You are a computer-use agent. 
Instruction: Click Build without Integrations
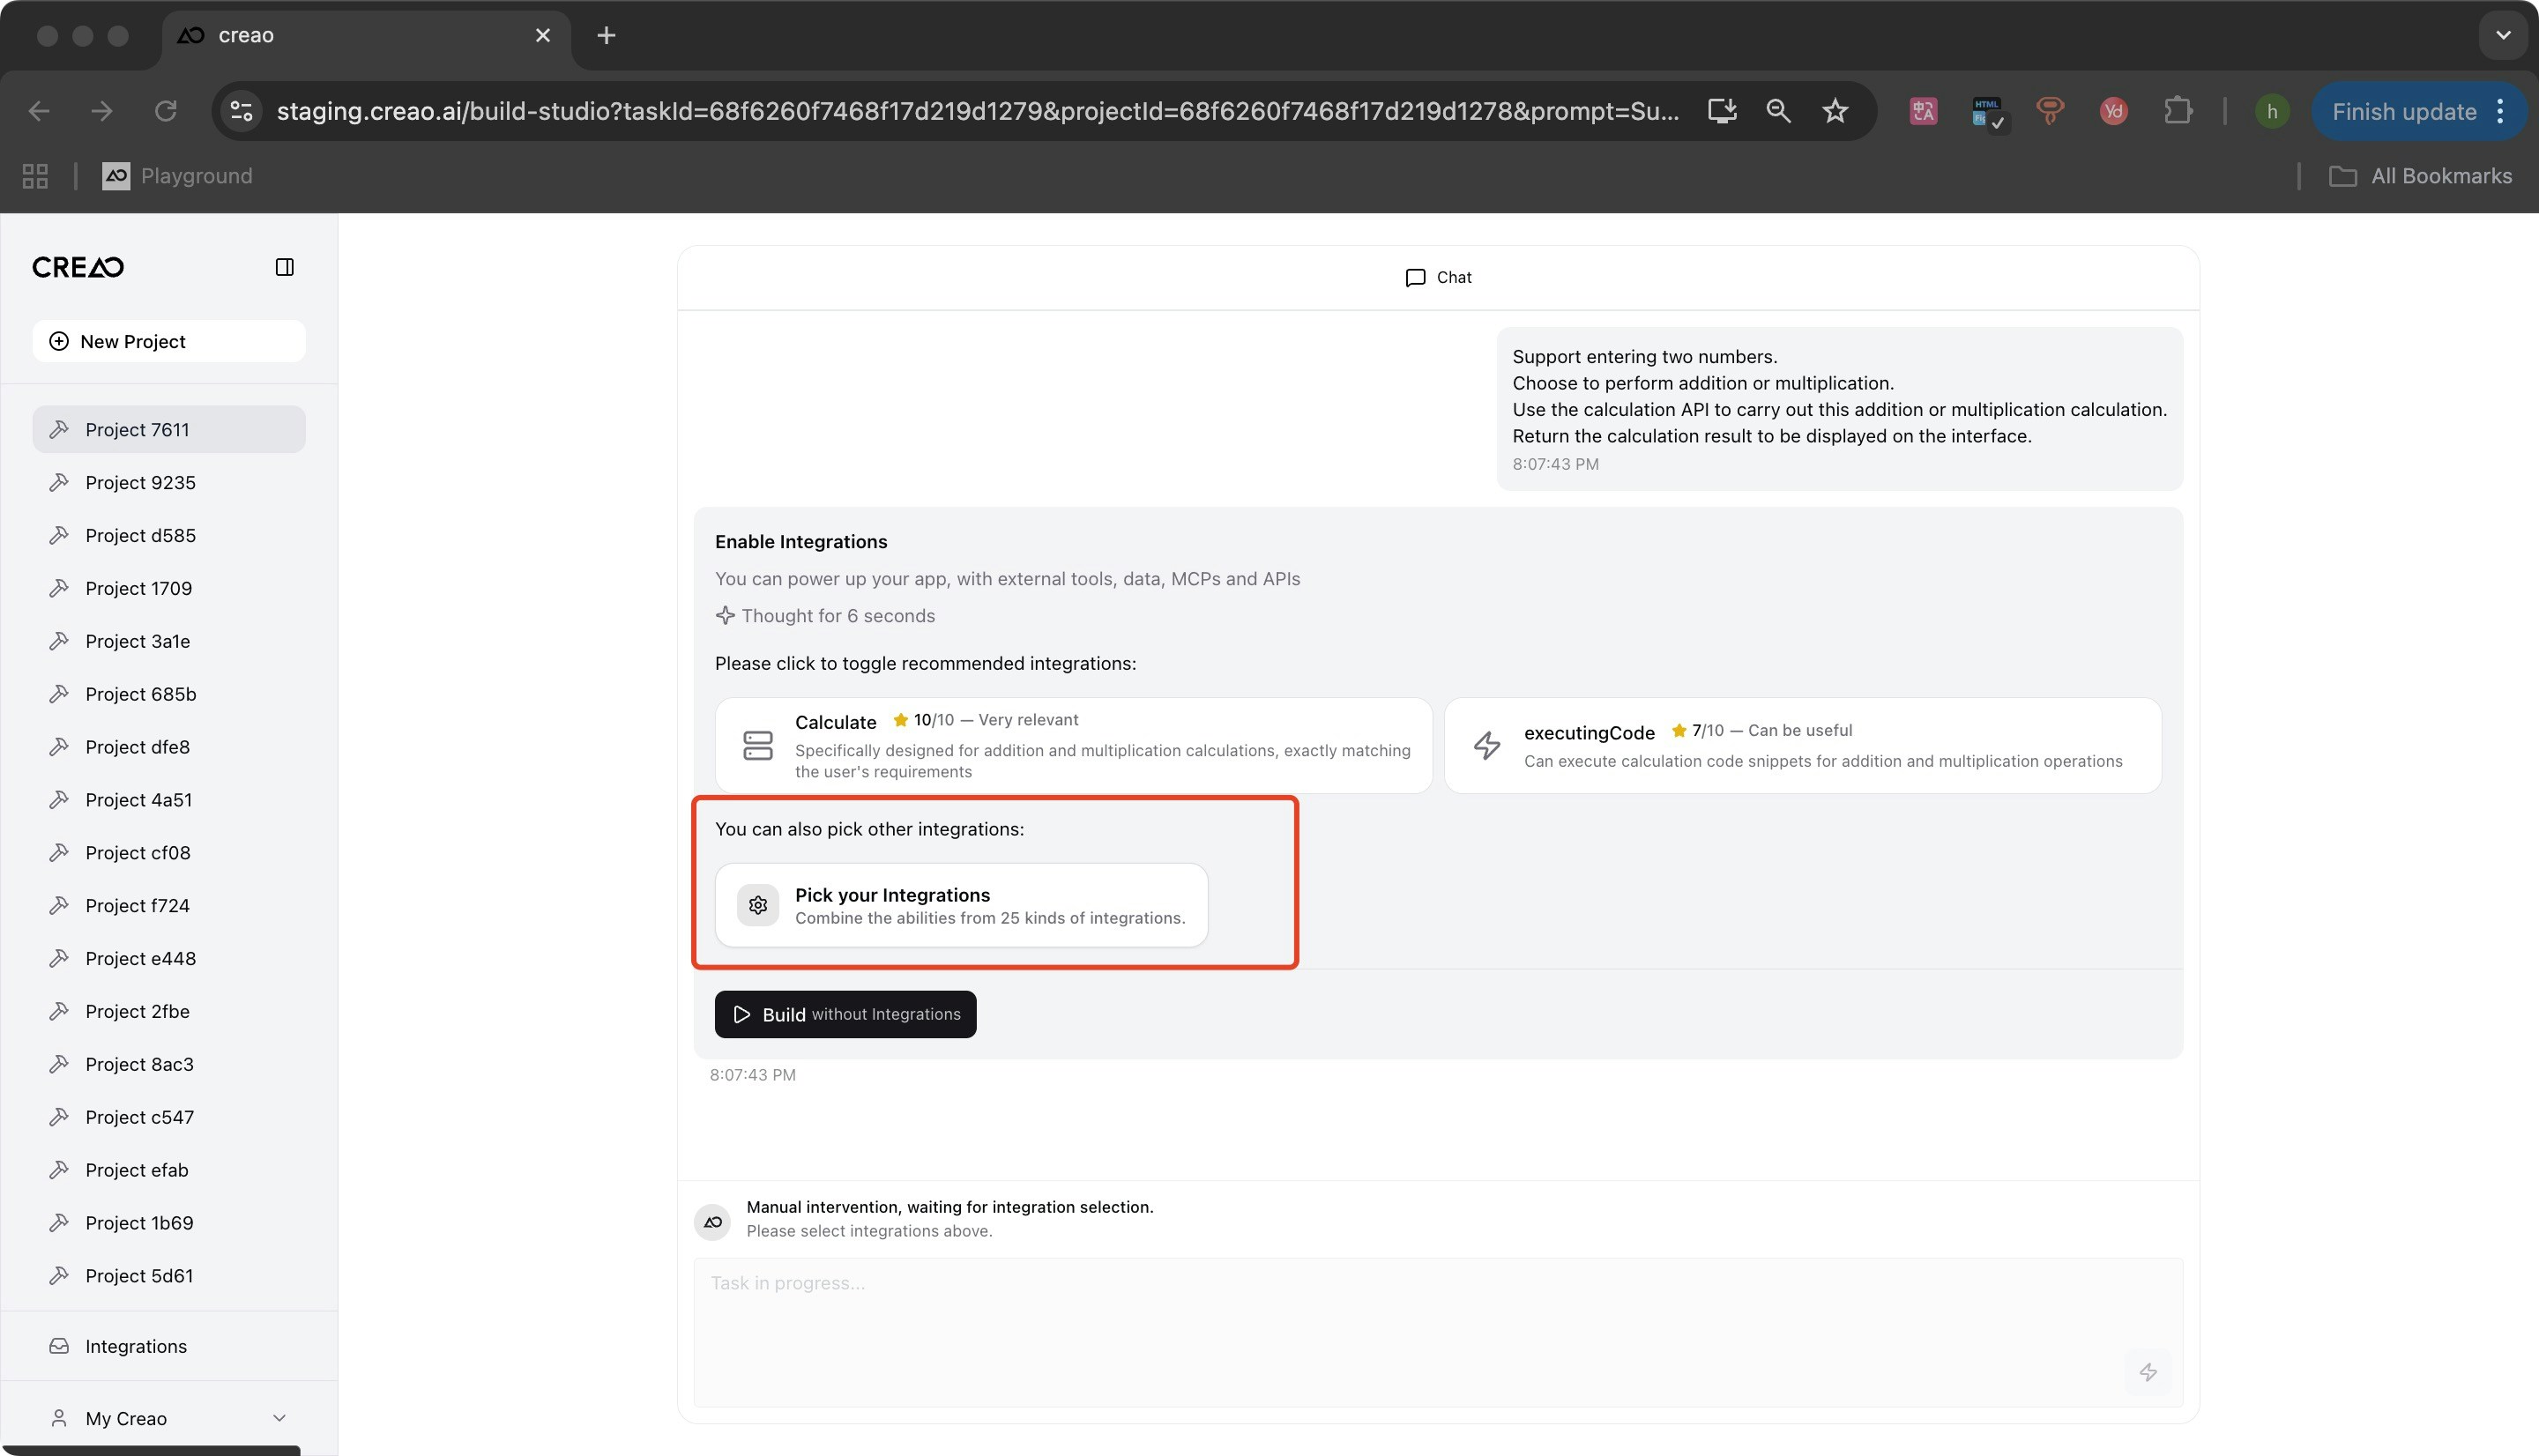coord(845,1014)
